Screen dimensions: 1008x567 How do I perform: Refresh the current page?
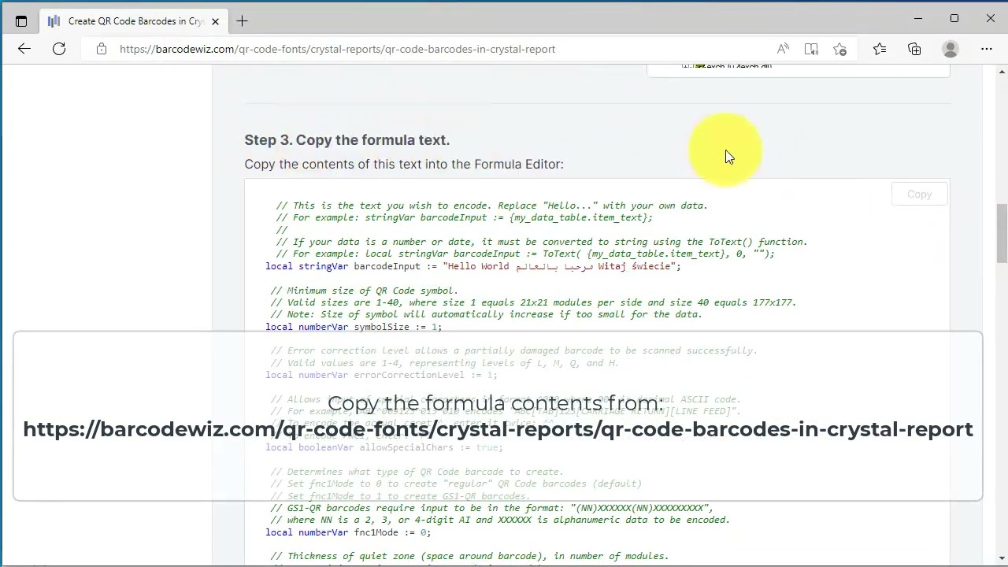point(59,49)
